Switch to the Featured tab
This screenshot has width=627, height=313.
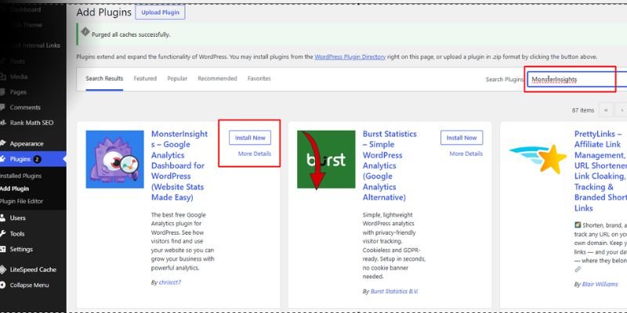(145, 79)
